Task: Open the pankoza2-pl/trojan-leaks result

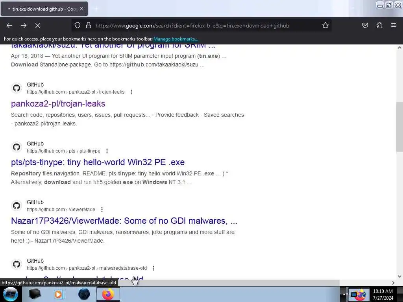Action: pos(58,104)
